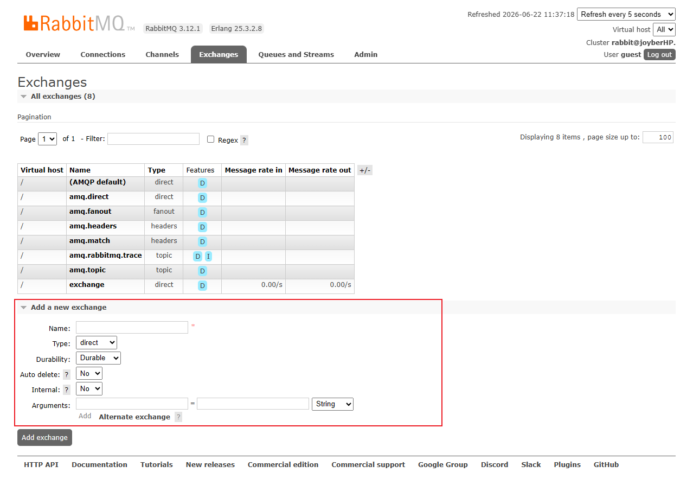
Task: Open the Virtual host All dropdown
Action: [x=664, y=29]
